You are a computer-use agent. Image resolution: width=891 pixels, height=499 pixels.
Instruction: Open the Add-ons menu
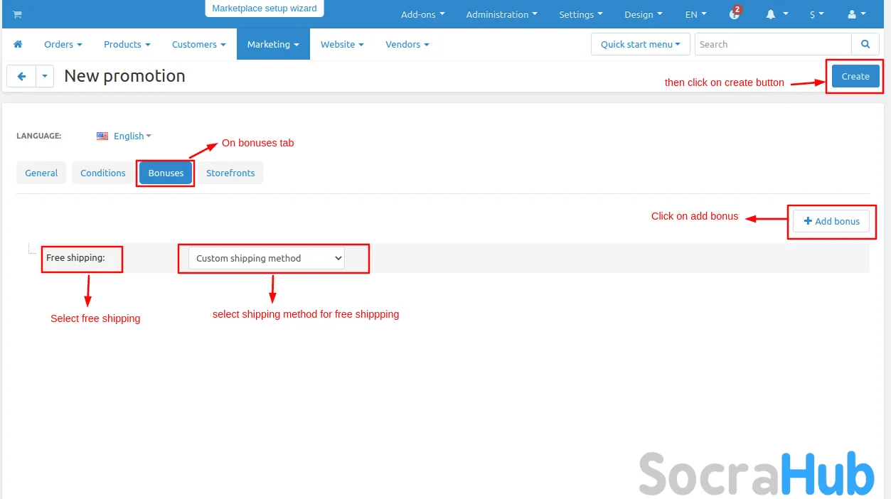tap(422, 14)
